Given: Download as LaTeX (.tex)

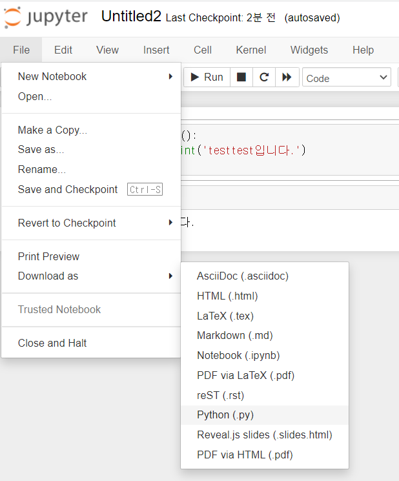Looking at the screenshot, I should pyautogui.click(x=265, y=316).
